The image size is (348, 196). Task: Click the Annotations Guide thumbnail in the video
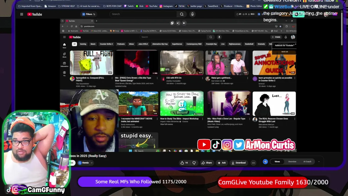click(274, 63)
